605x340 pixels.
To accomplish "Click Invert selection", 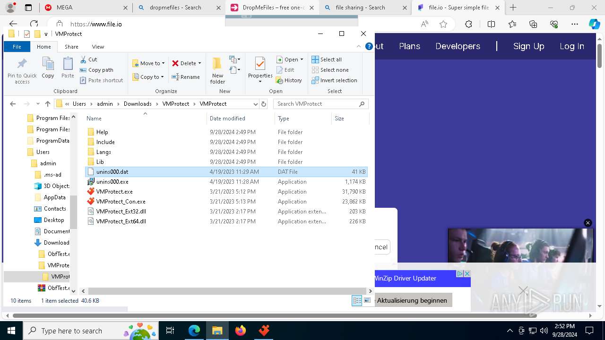I will coord(334,80).
